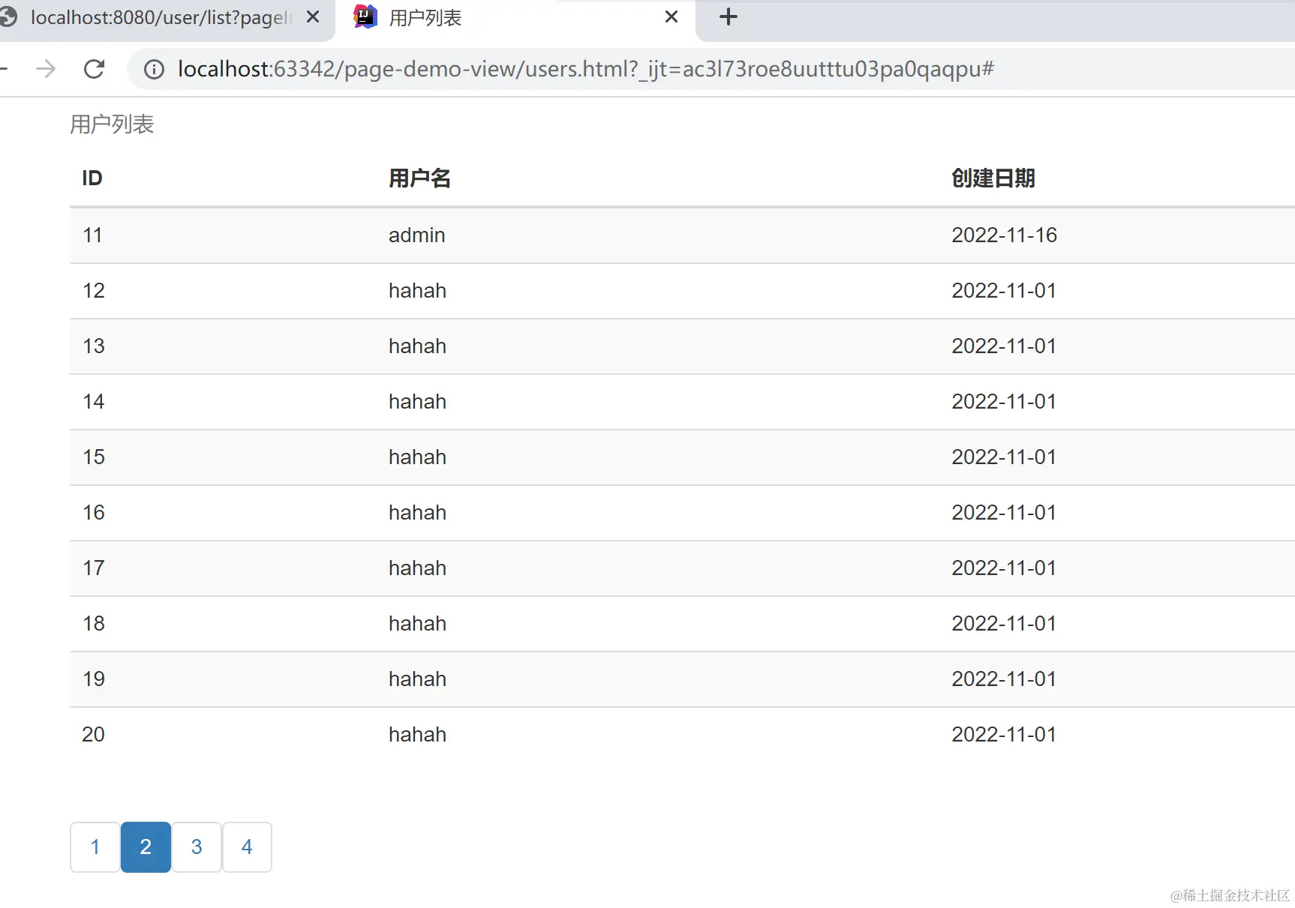Image resolution: width=1295 pixels, height=908 pixels.
Task: Click the ID column header
Action: pyautogui.click(x=92, y=178)
